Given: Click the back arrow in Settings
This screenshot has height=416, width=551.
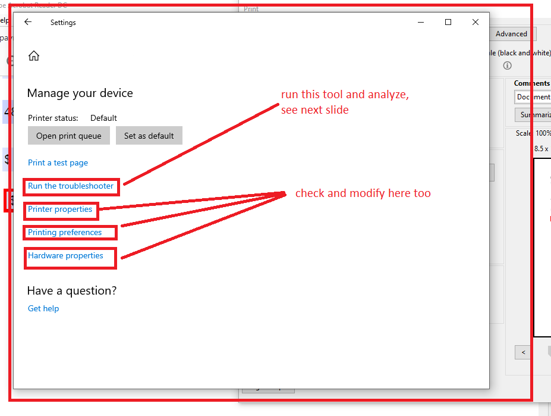Looking at the screenshot, I should pyautogui.click(x=27, y=22).
